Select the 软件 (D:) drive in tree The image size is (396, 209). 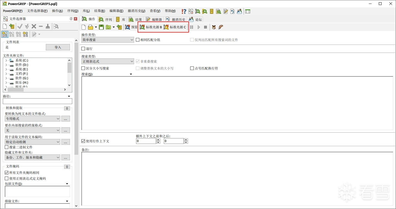coord(22,65)
